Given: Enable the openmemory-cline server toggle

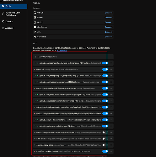Looking at the screenshot, I should click(105, 145).
